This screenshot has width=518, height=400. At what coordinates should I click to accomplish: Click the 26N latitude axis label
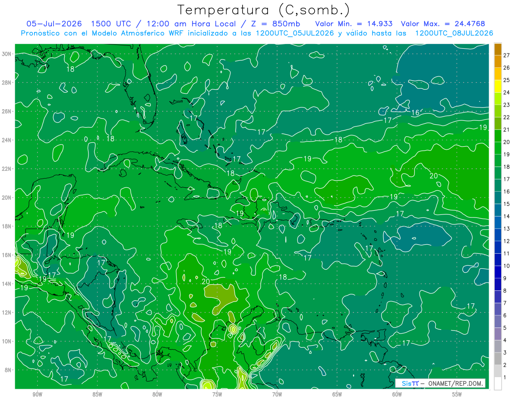7,111
